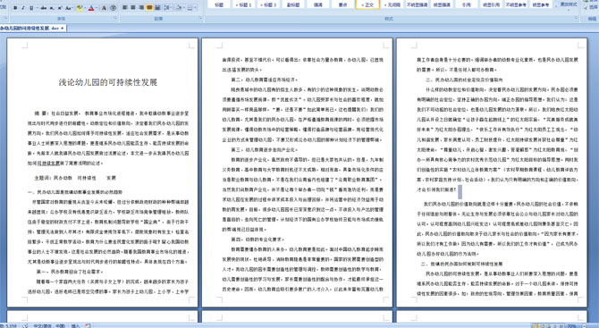
Task: Toggle italic formatting
Action: tap(23, 8)
